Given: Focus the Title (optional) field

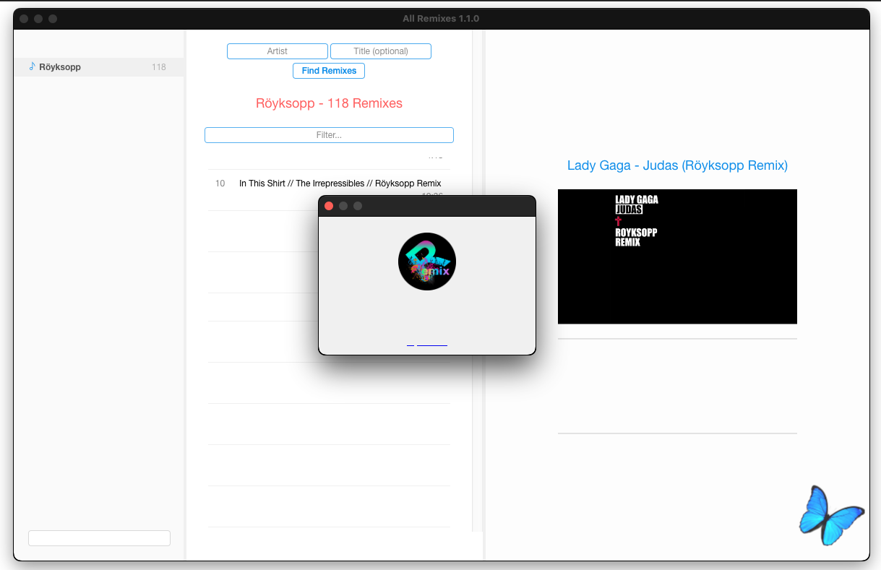Looking at the screenshot, I should [381, 51].
